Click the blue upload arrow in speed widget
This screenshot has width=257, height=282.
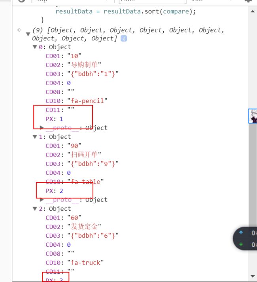[241, 233]
